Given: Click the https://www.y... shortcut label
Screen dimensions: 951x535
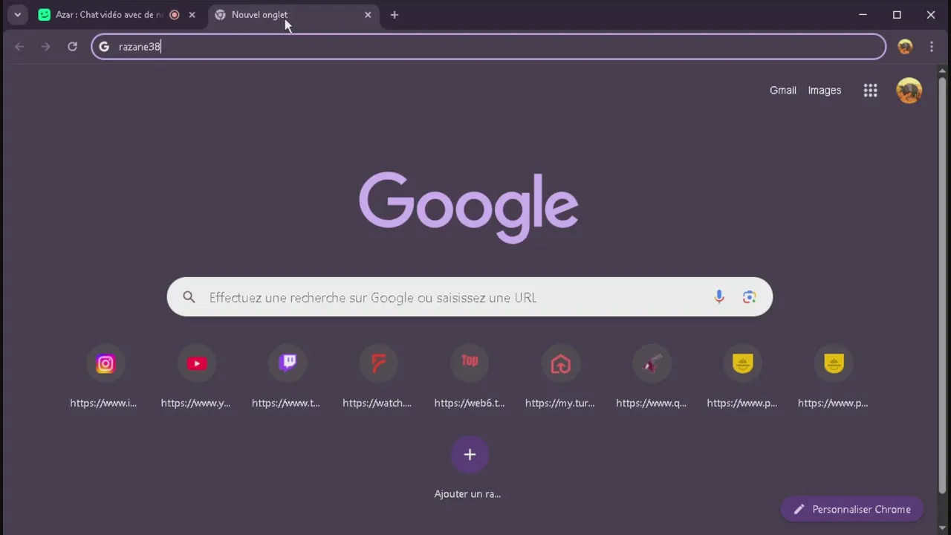Looking at the screenshot, I should [195, 403].
